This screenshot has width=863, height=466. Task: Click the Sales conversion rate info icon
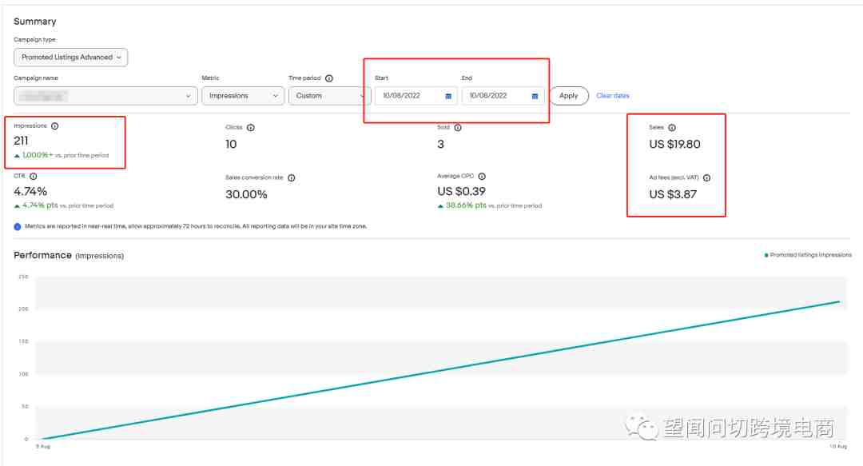pyautogui.click(x=291, y=178)
